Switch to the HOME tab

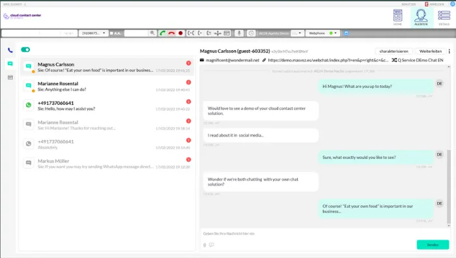point(397,17)
